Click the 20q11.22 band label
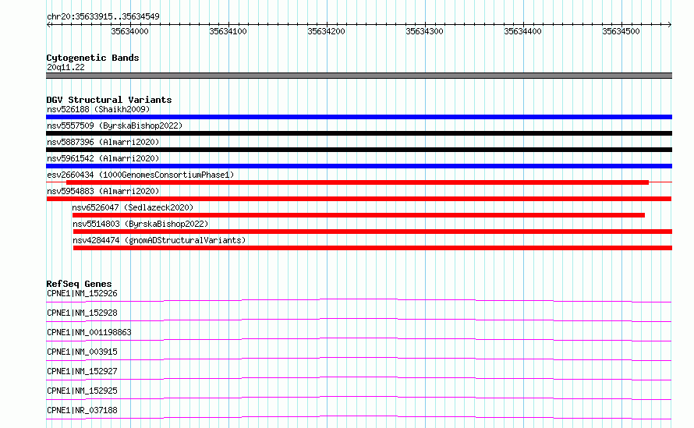The height and width of the screenshot is (428, 694). (x=66, y=67)
